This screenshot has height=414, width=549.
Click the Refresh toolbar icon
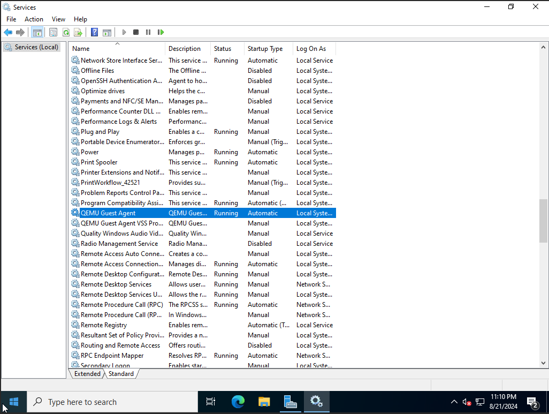coord(66,32)
